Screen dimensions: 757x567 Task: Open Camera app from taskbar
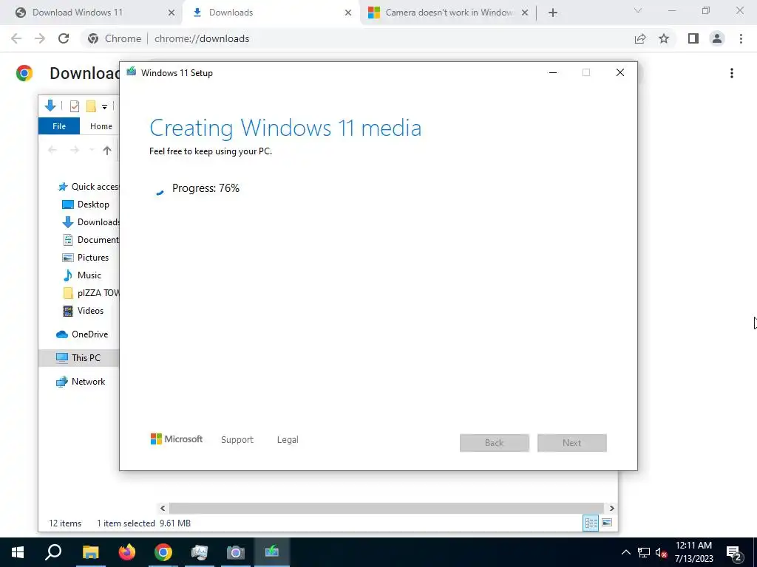[236, 552]
